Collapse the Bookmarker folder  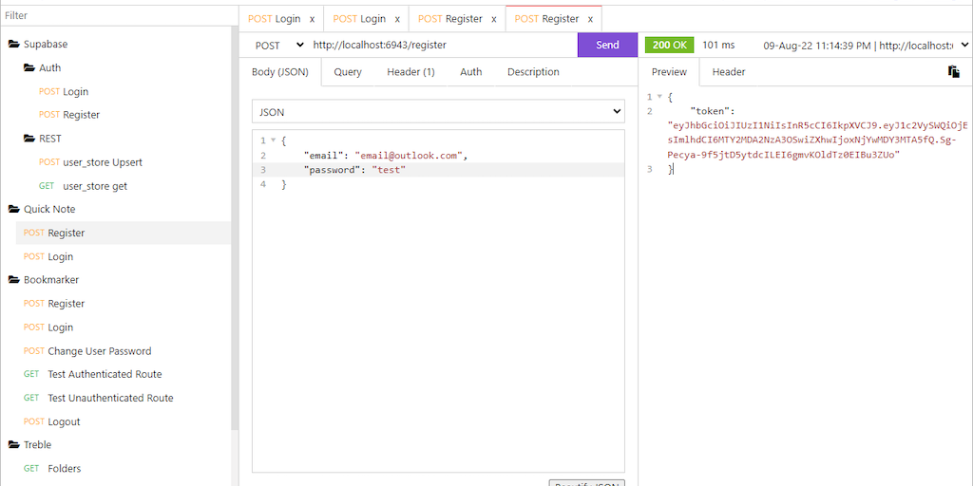tap(14, 280)
